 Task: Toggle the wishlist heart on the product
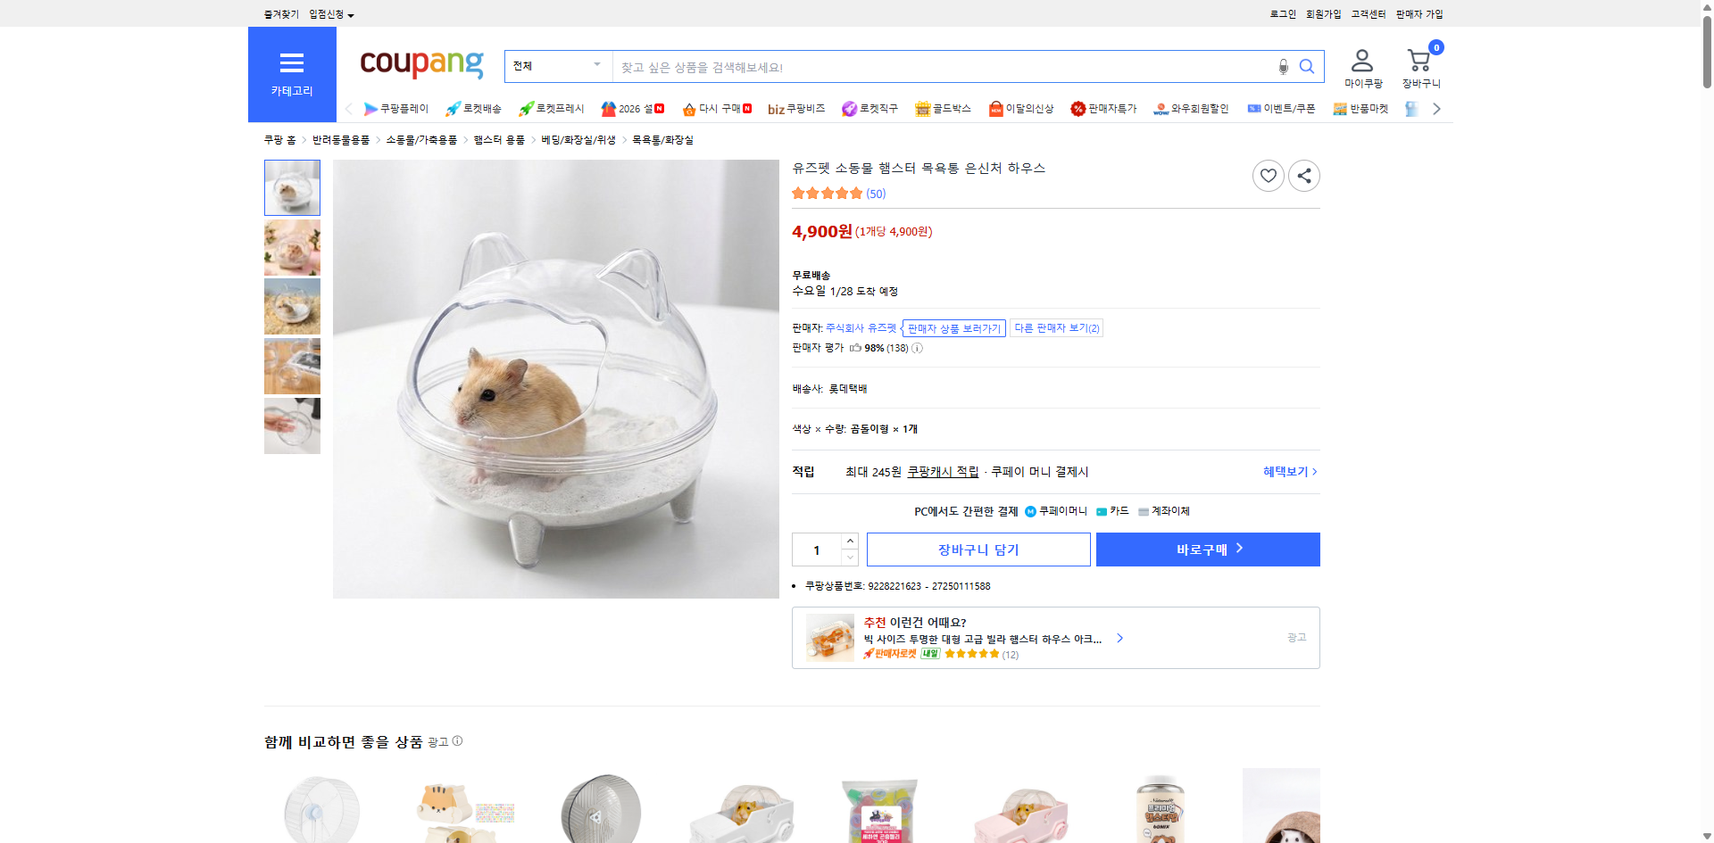coord(1269,175)
